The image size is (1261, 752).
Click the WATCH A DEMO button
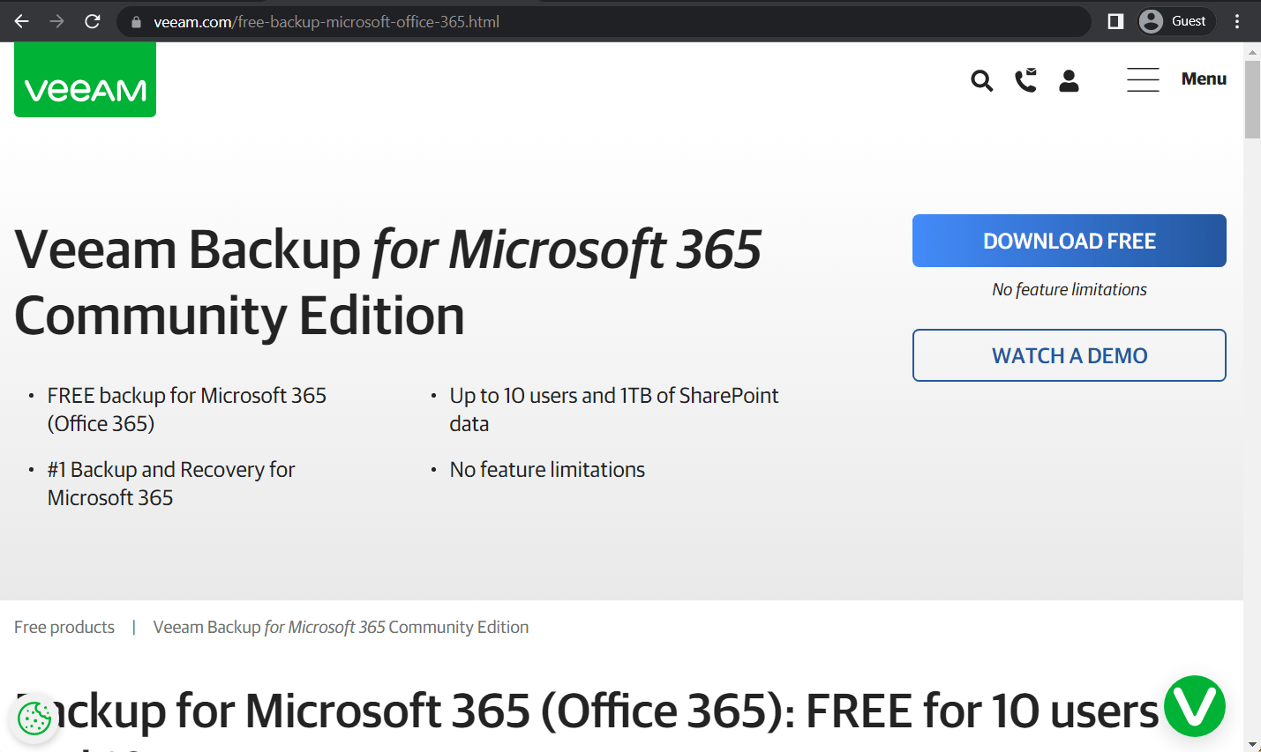tap(1069, 354)
